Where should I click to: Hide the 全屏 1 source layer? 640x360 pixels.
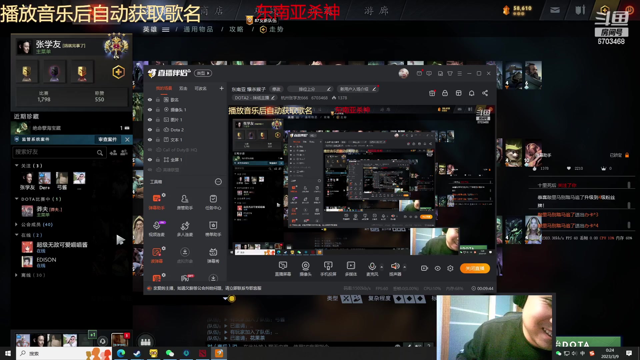click(150, 160)
